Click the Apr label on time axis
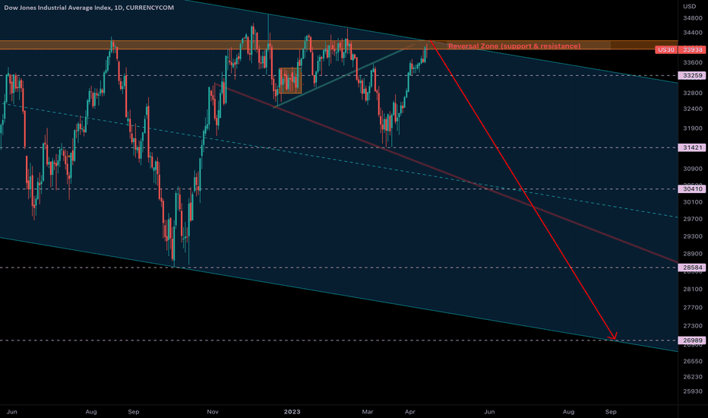The height and width of the screenshot is (418, 708). coord(410,412)
